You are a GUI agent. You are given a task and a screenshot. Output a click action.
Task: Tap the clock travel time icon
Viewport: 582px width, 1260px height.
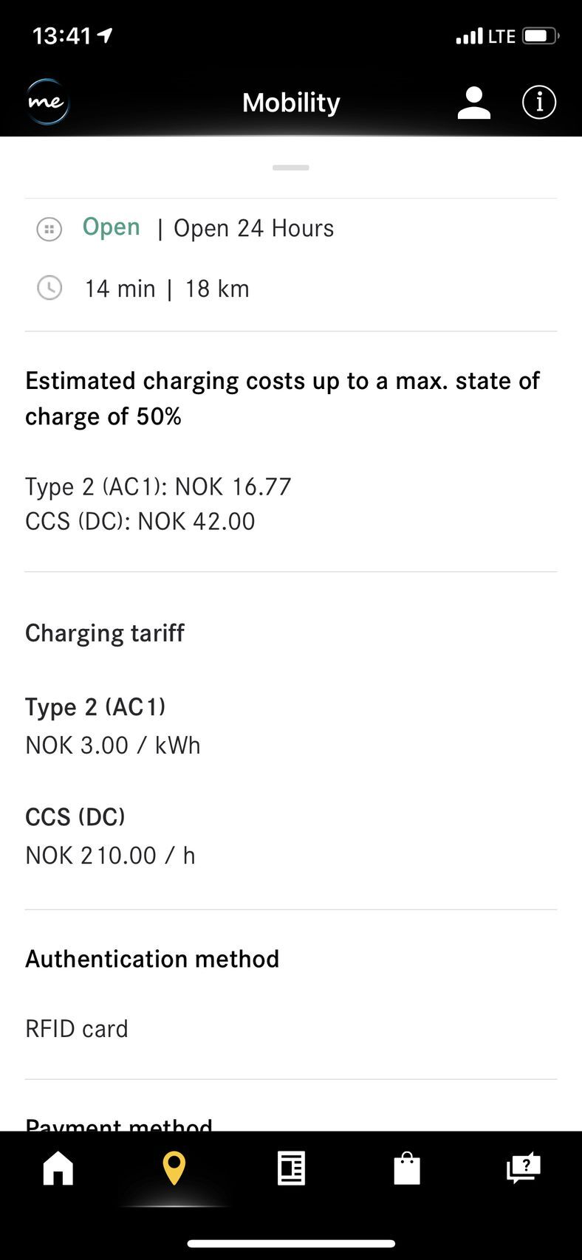49,288
